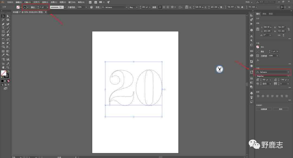Click the toolbar Fill color swatch

[x=4, y=73]
